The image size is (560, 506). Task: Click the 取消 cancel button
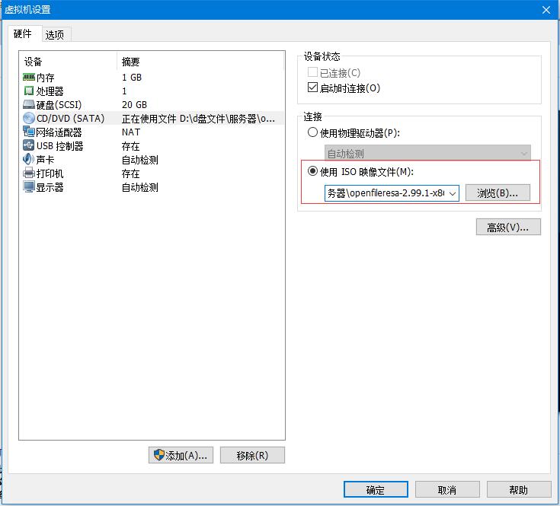click(447, 489)
